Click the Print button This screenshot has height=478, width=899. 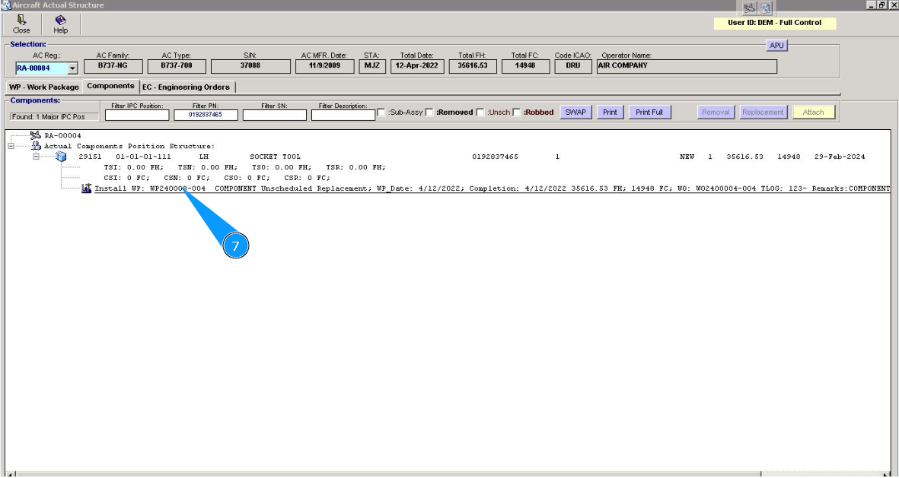(610, 112)
